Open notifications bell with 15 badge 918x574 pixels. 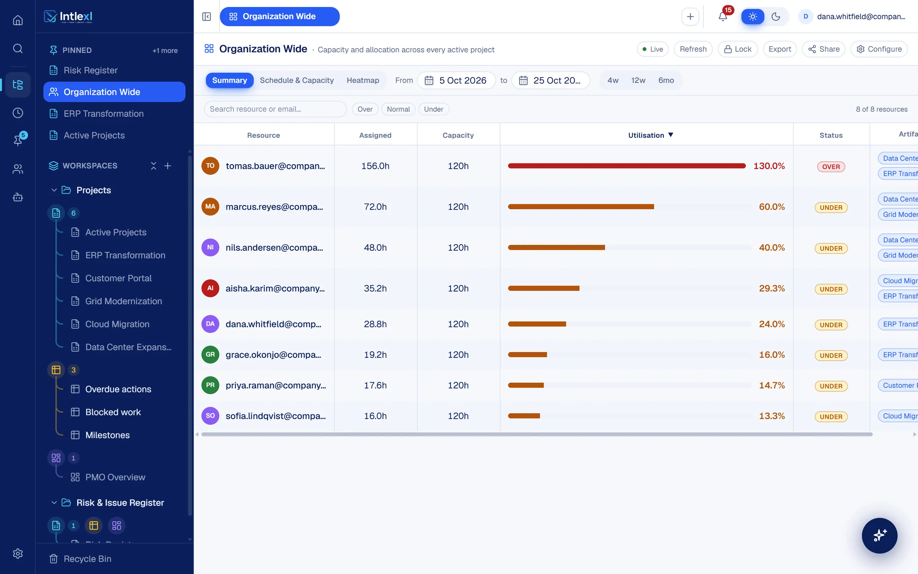tap(723, 16)
